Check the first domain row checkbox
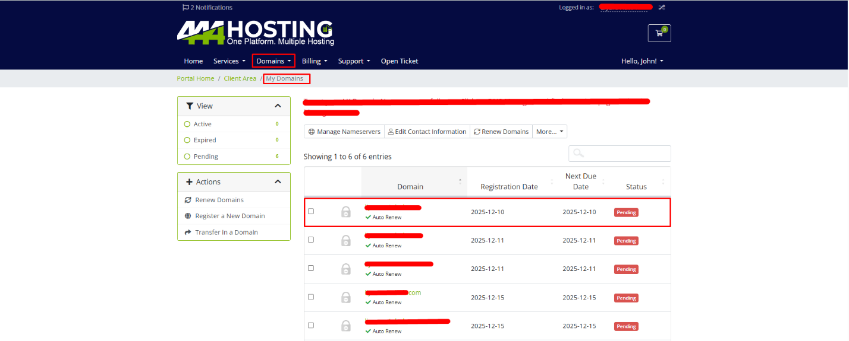This screenshot has height=341, width=849. [311, 211]
